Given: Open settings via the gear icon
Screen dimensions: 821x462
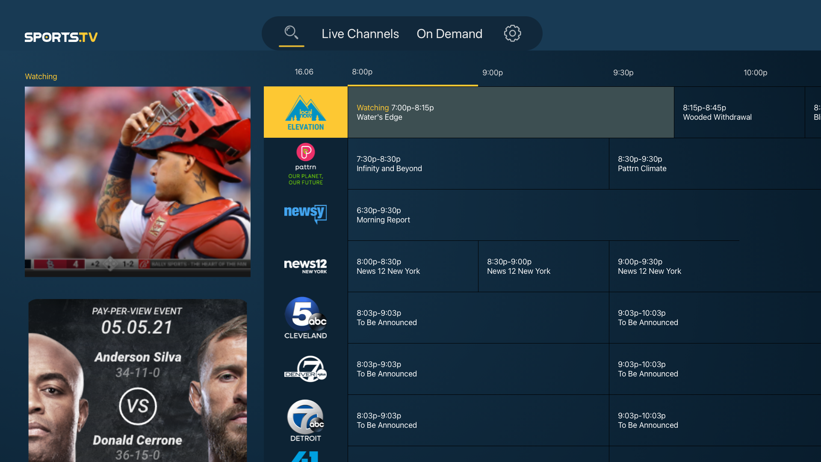Looking at the screenshot, I should tap(512, 33).
